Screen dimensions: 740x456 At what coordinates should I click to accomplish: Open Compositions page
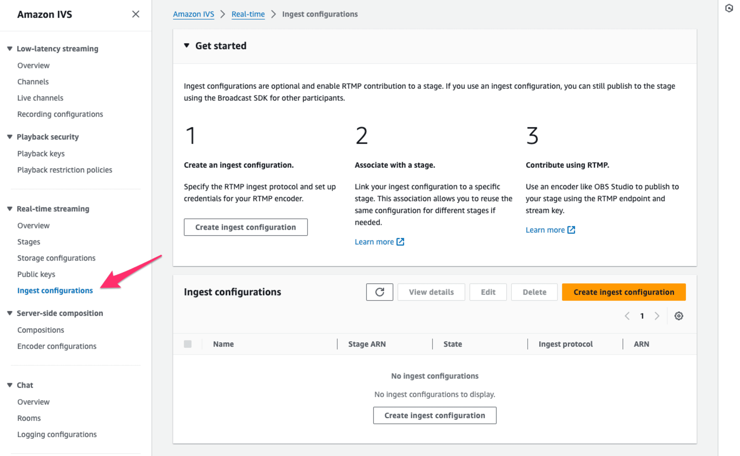[x=40, y=330]
